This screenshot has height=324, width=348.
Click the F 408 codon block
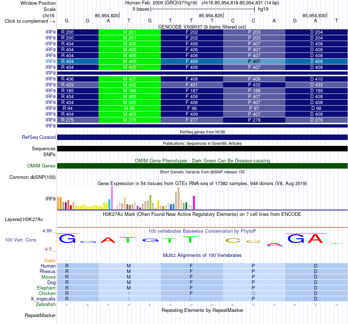(192, 79)
